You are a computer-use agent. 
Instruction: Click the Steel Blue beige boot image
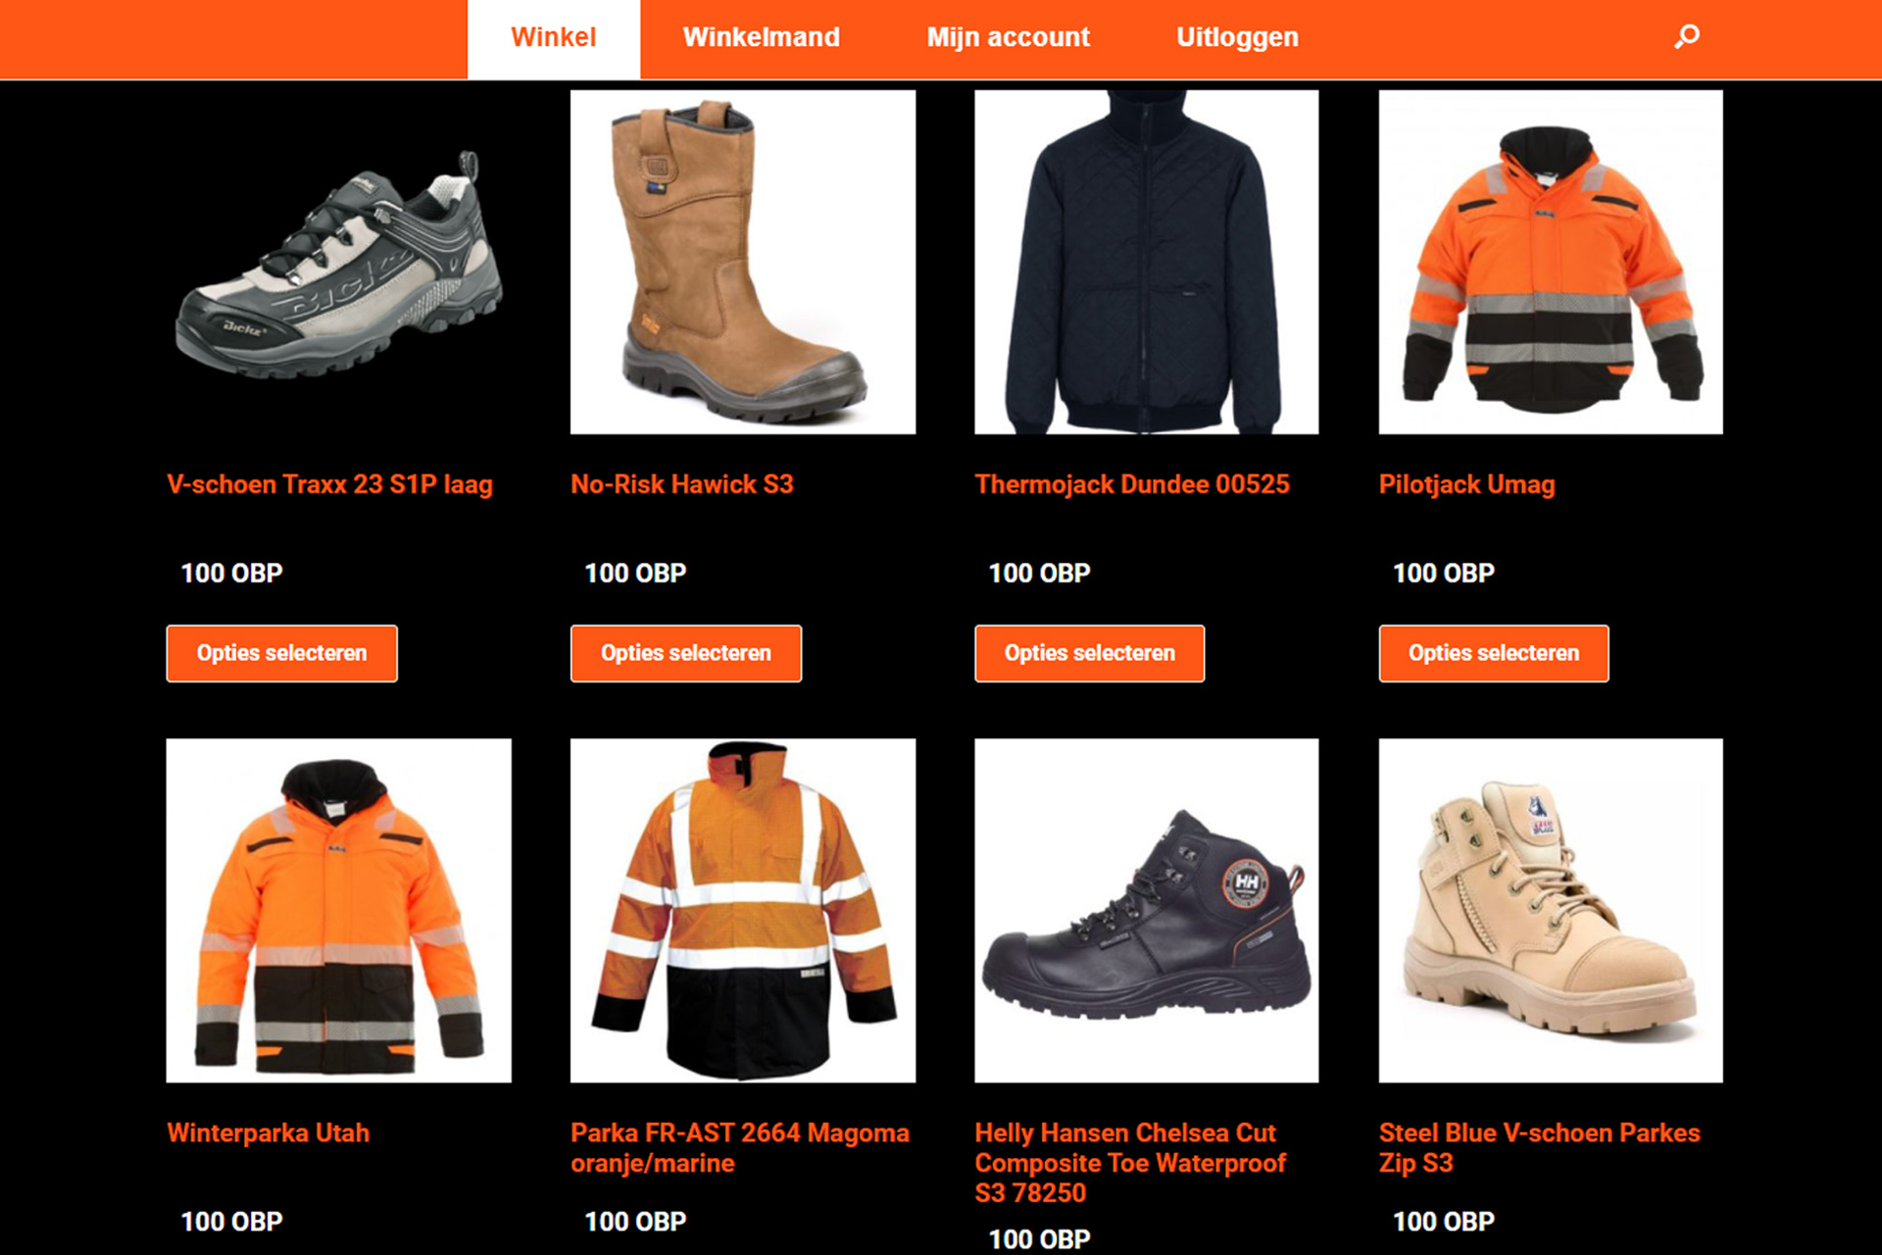pos(1551,911)
